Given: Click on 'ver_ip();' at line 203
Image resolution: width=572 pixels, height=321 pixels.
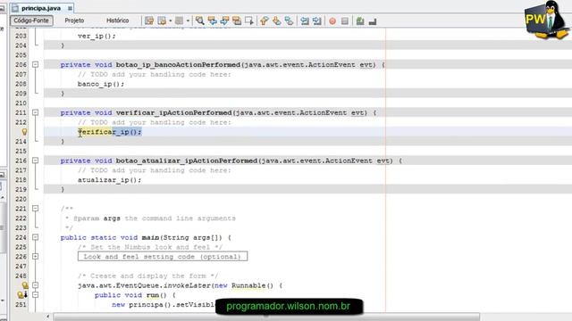Looking at the screenshot, I should (x=97, y=36).
